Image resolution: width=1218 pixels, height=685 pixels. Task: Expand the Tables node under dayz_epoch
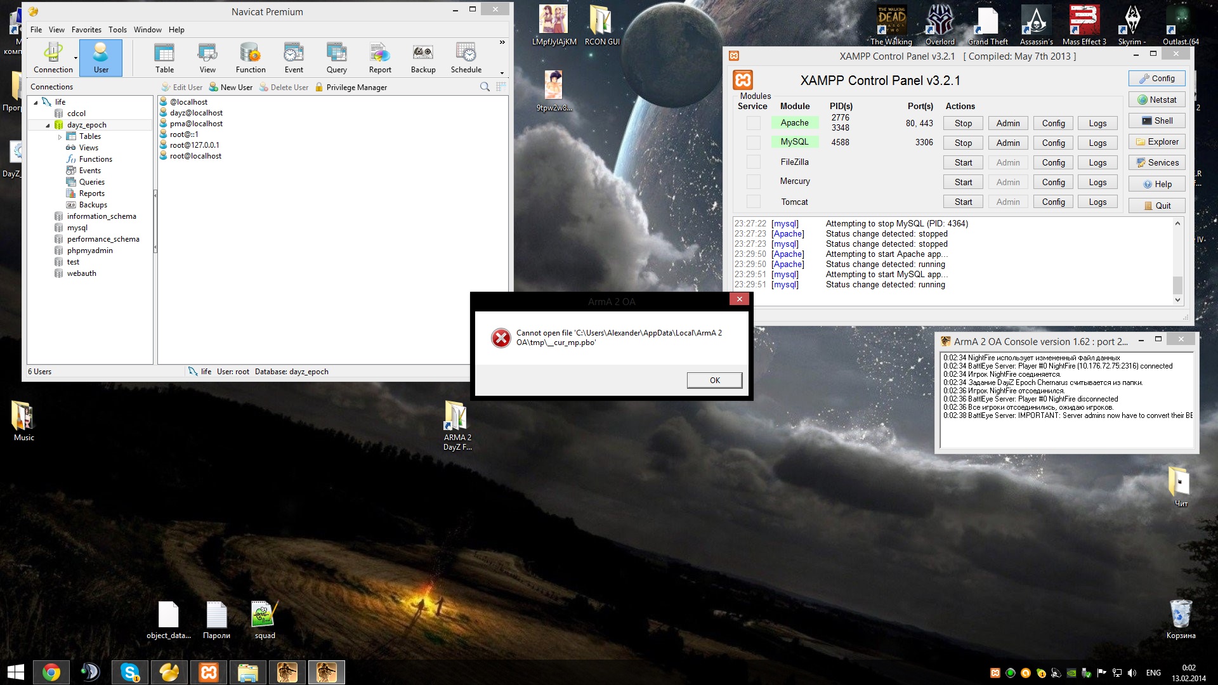(60, 137)
